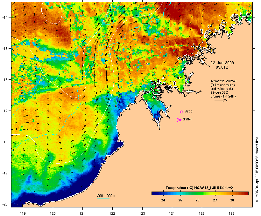This screenshot has width=261, height=216.
Task: Click the '(0.1m contours)' legend text
Action: tap(222, 85)
